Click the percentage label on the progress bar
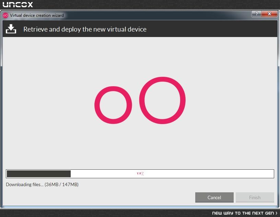This screenshot has height=217, width=280. pos(140,173)
